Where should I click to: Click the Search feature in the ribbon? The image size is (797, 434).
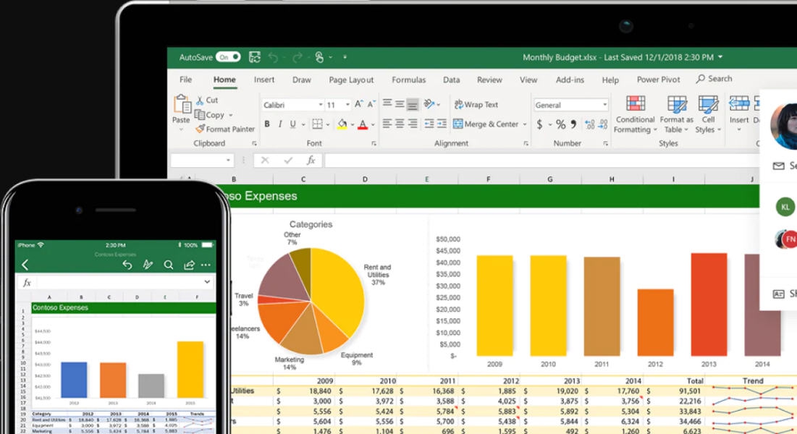[x=714, y=78]
